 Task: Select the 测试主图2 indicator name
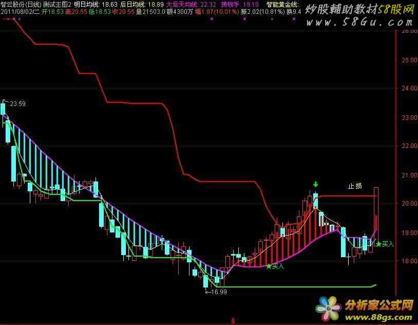point(57,5)
